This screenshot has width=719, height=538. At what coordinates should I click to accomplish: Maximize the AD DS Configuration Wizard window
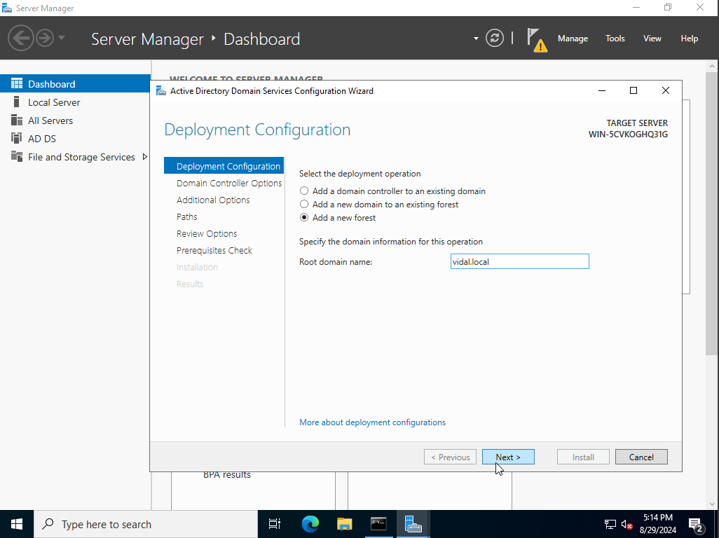click(x=634, y=91)
